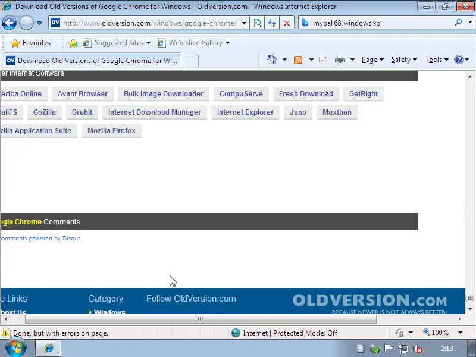Go back with the Back arrow button

click(x=9, y=23)
